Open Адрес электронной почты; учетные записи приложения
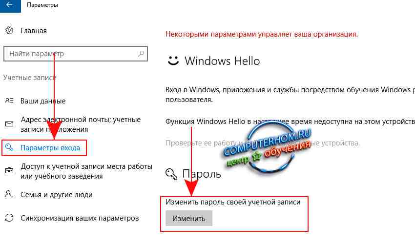Screen dimensions: 415x244 [x=81, y=124]
